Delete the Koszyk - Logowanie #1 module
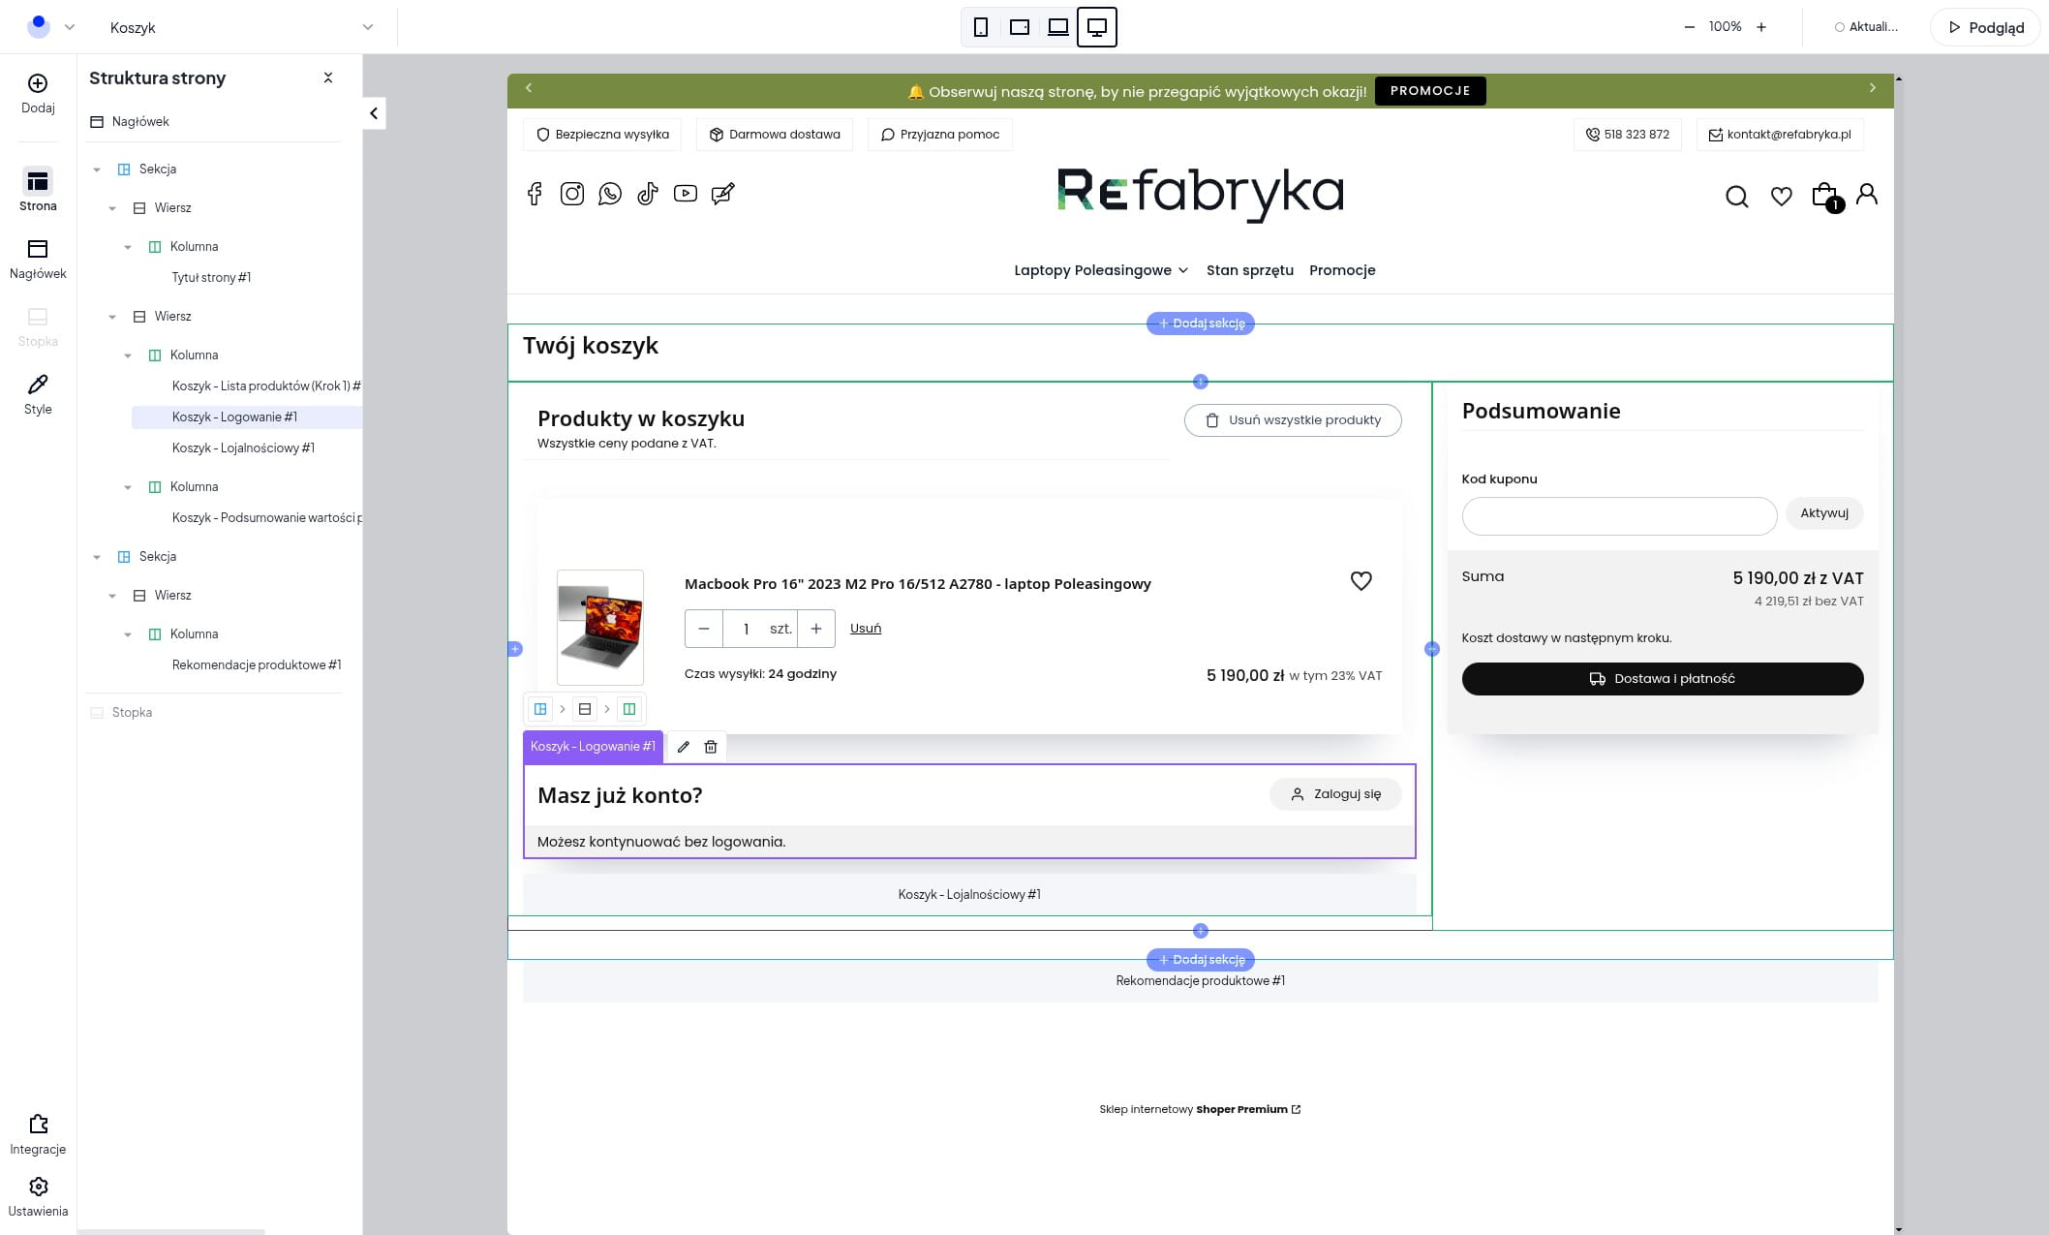2049x1235 pixels. (x=711, y=747)
